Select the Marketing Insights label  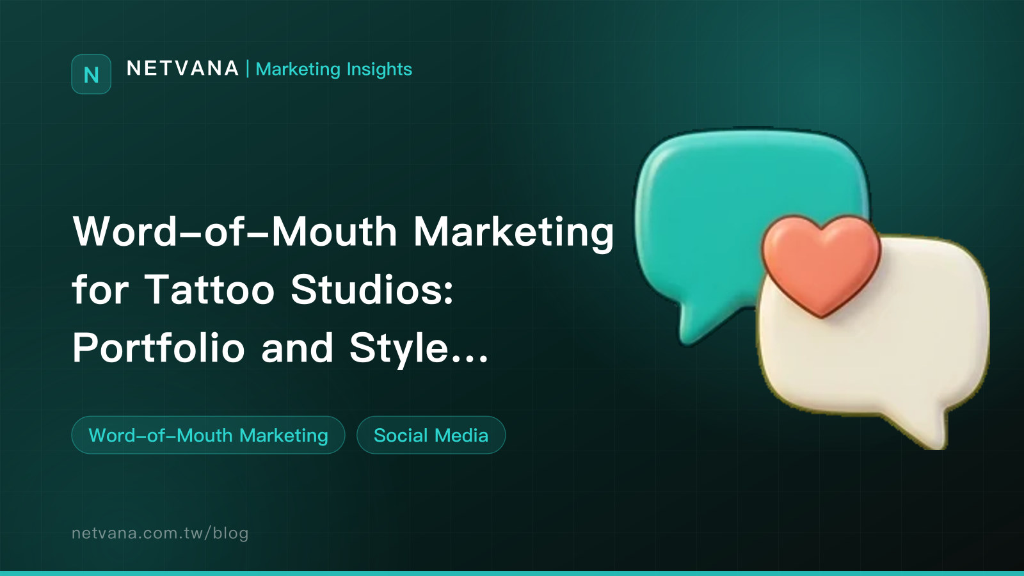click(x=333, y=69)
